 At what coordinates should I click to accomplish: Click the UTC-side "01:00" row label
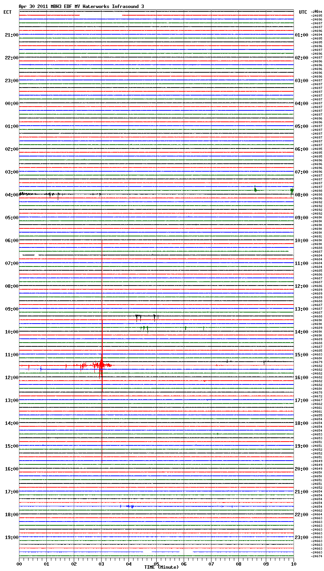pyautogui.click(x=302, y=35)
